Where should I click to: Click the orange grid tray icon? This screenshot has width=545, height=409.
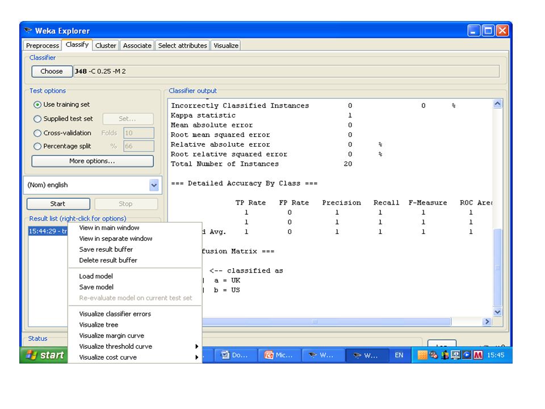click(422, 355)
